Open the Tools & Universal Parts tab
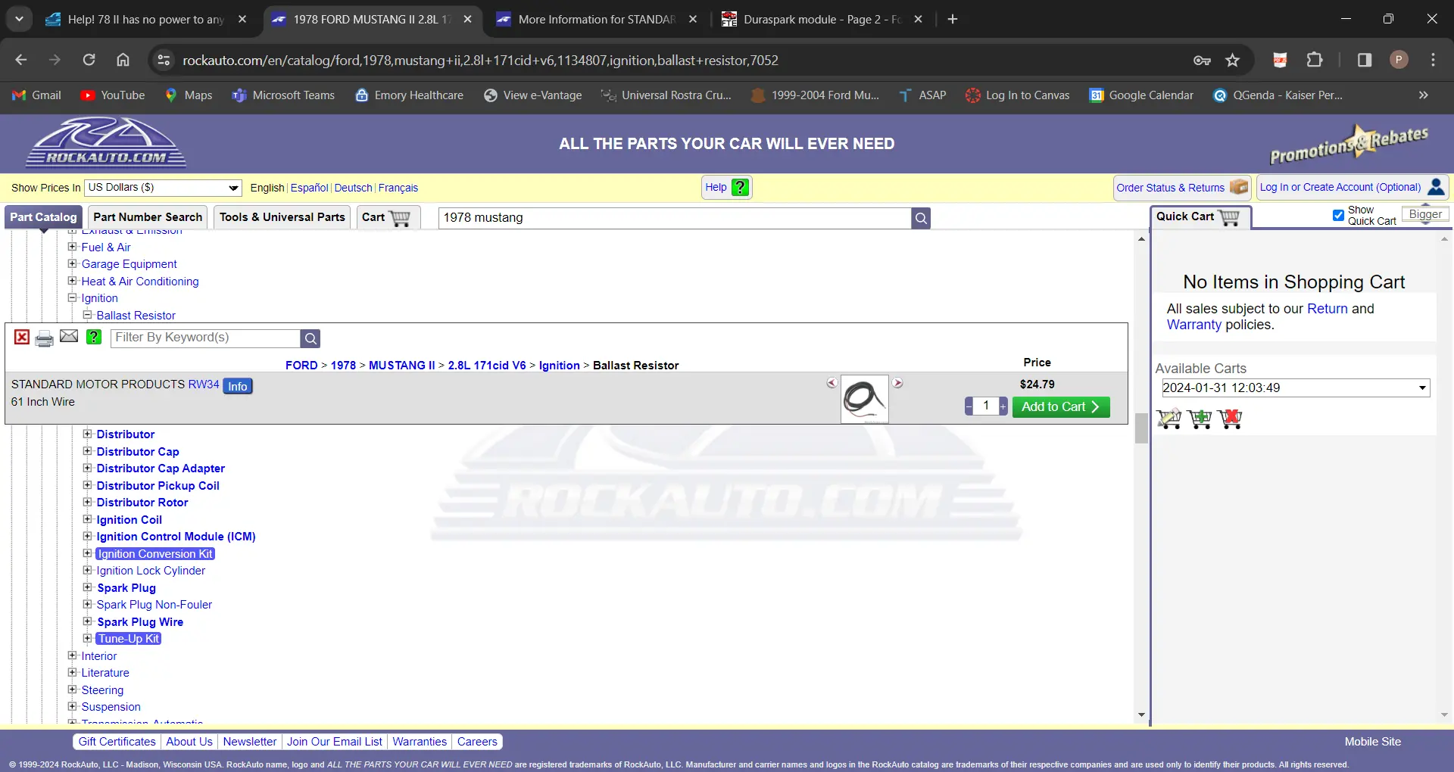Screen dimensions: 1454x772 coord(282,217)
